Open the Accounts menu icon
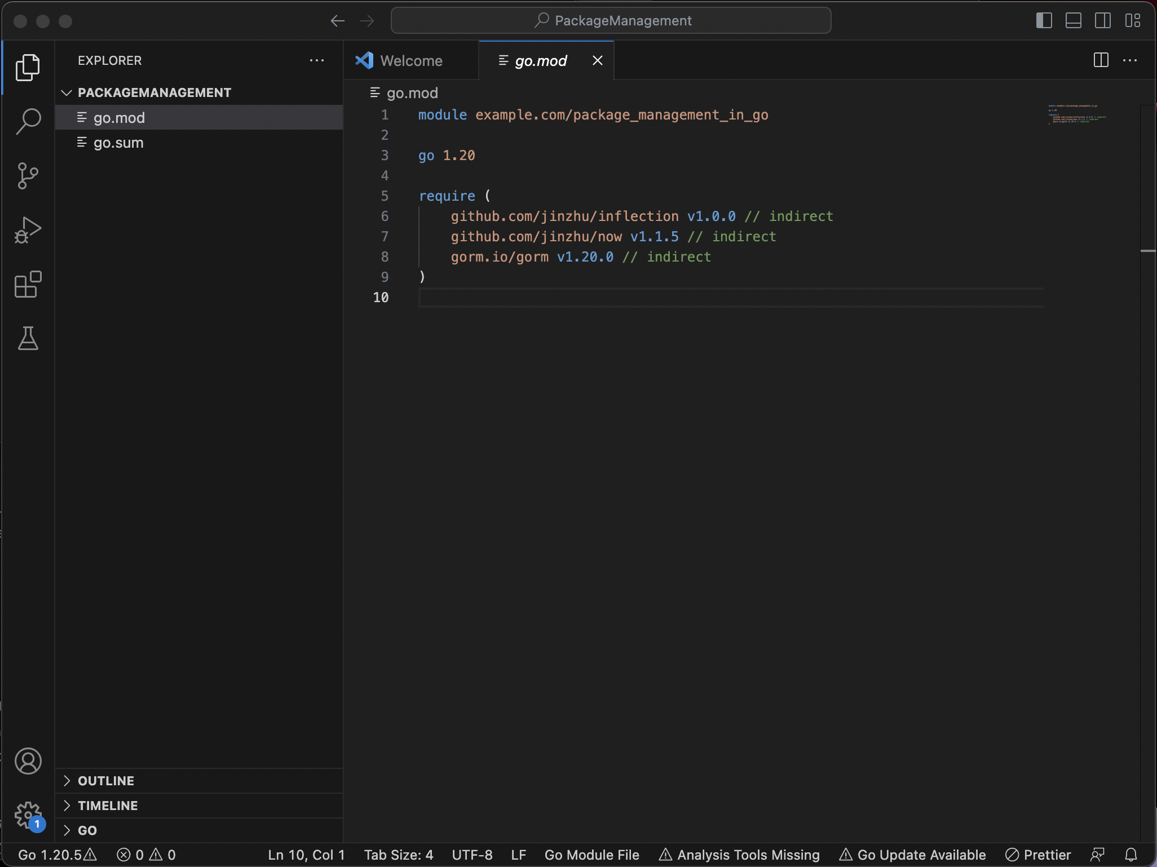The height and width of the screenshot is (867, 1157). coord(28,761)
